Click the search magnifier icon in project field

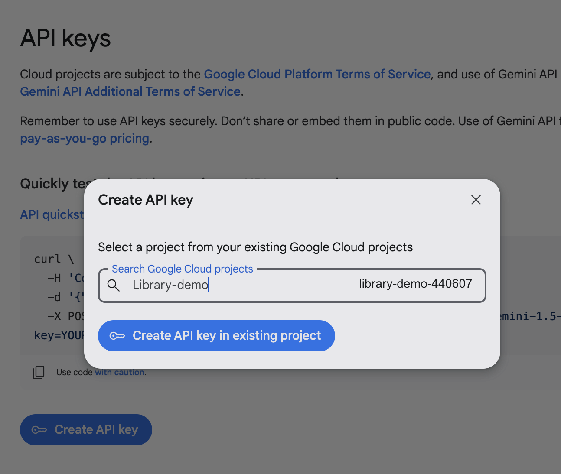tap(114, 285)
